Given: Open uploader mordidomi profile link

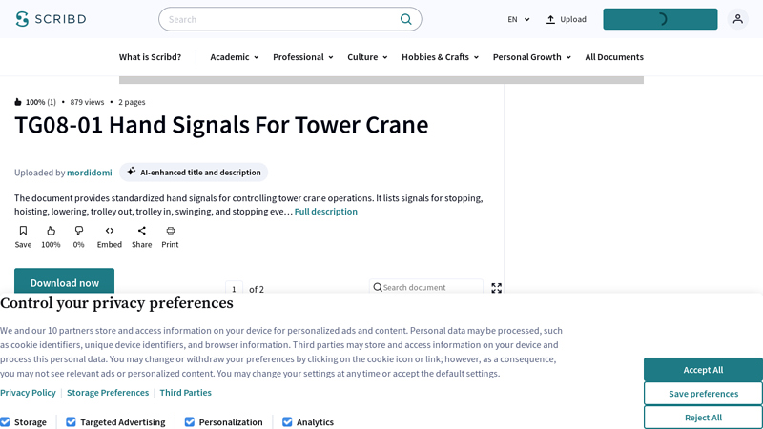Looking at the screenshot, I should 90,173.
